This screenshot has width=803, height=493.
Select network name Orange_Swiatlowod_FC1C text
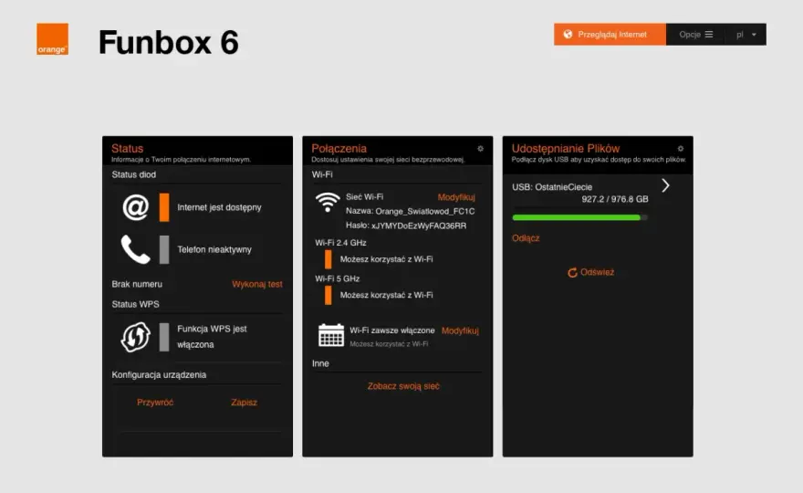tap(425, 211)
